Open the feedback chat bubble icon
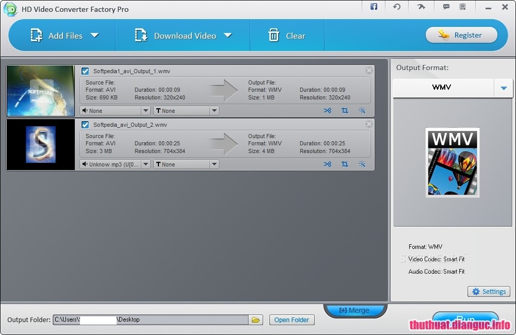This screenshot has height=335, width=516. point(446,7)
